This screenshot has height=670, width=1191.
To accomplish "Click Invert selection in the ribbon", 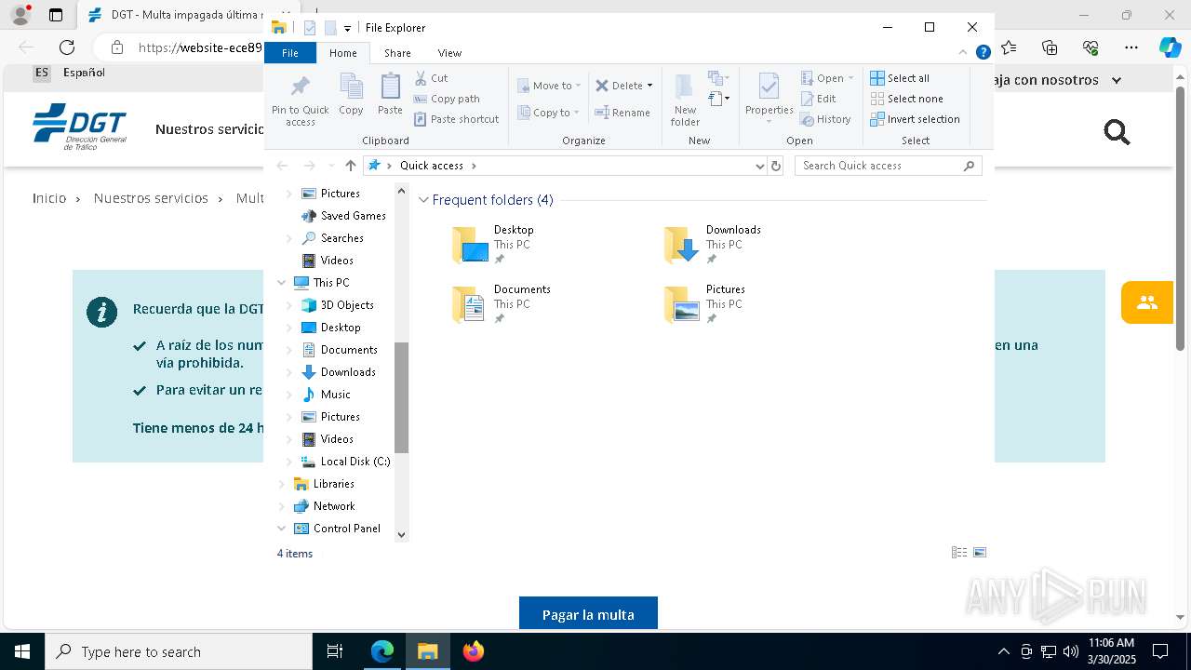I will point(916,119).
